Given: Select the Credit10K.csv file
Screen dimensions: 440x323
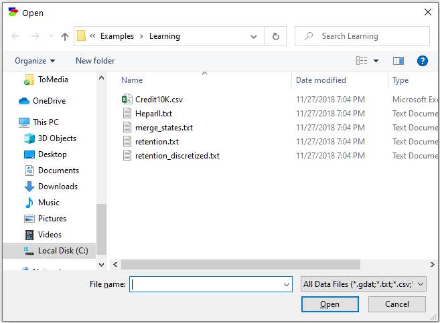Looking at the screenshot, I should (159, 100).
